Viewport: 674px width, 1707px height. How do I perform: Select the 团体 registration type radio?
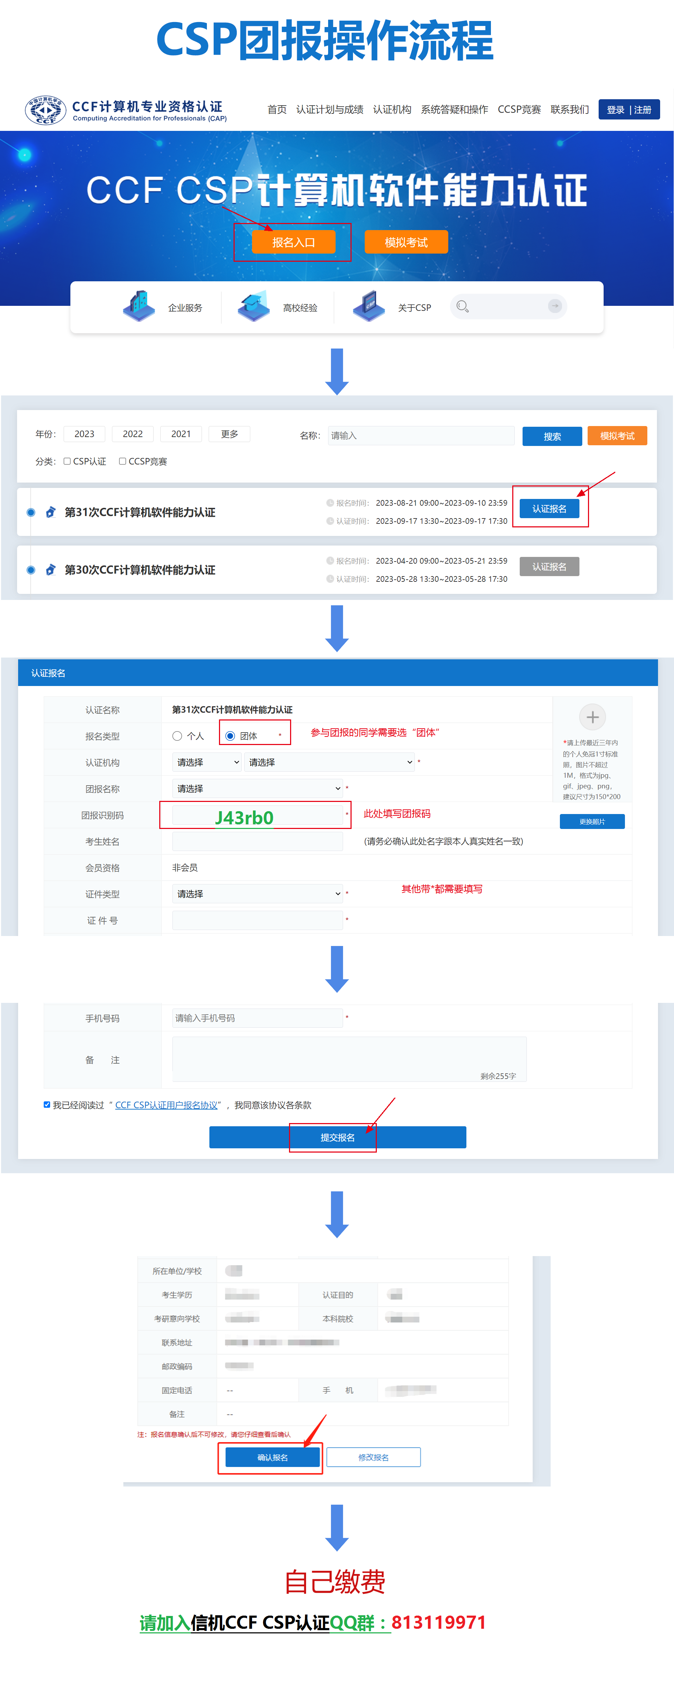point(230,736)
